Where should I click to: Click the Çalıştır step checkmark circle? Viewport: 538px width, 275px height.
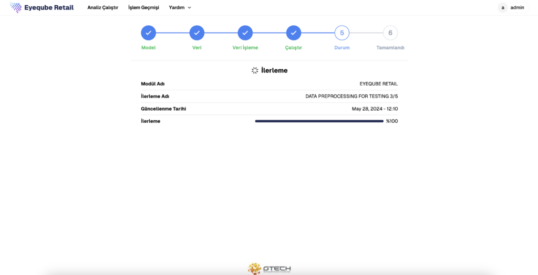pos(294,33)
